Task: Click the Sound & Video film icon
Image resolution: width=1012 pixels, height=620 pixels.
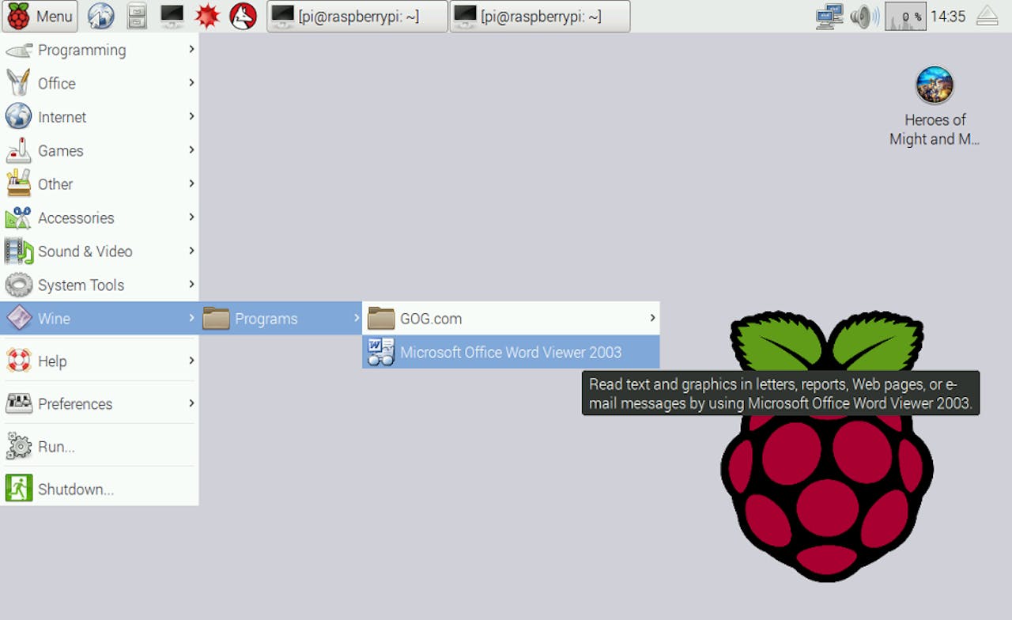Action: (19, 251)
